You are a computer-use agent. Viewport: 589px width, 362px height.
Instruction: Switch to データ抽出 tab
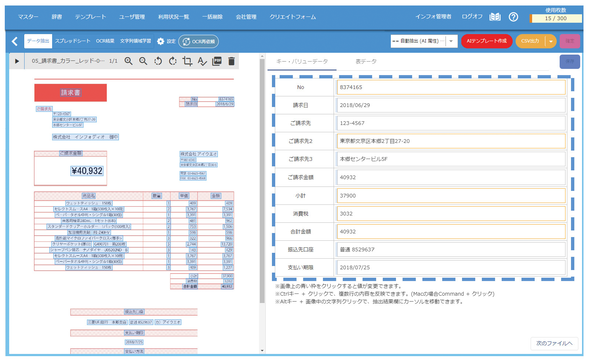(38, 41)
